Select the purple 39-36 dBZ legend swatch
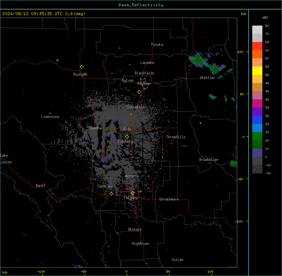This screenshot has width=282, height=276. (x=257, y=111)
